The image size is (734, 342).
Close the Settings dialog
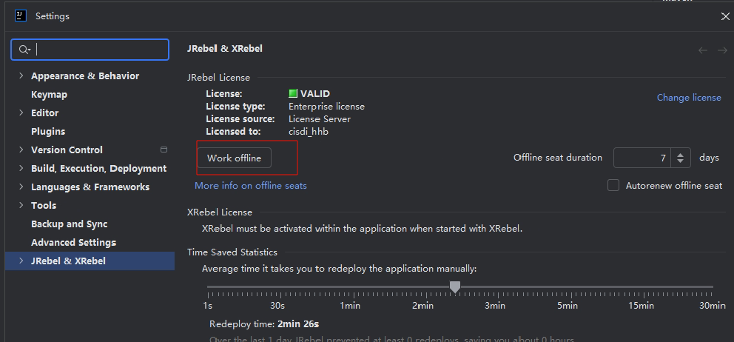[x=725, y=16]
